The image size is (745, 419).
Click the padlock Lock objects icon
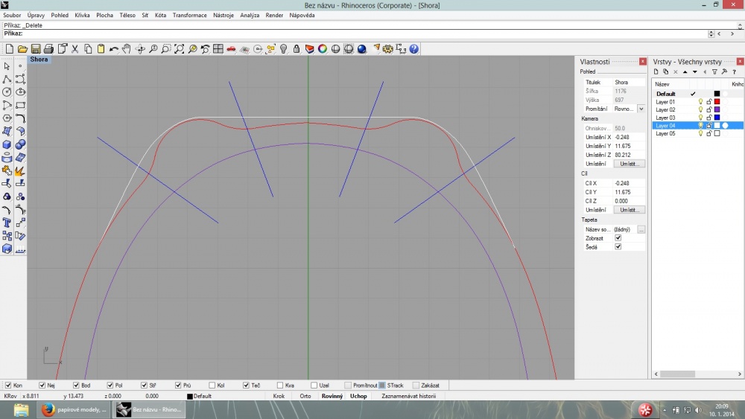point(297,49)
